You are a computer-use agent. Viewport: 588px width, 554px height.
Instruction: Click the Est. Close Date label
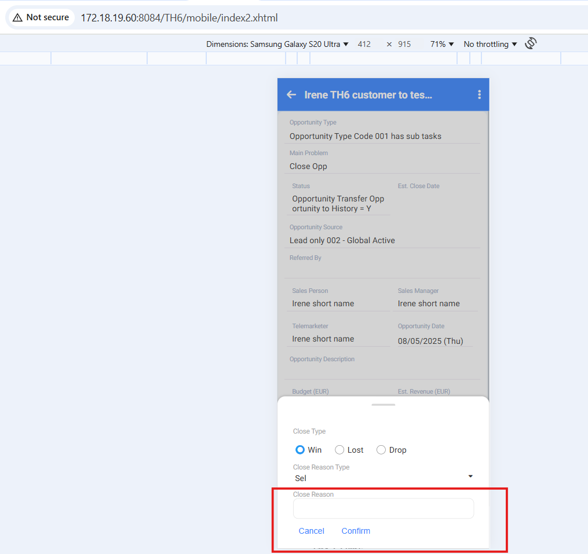pyautogui.click(x=418, y=186)
